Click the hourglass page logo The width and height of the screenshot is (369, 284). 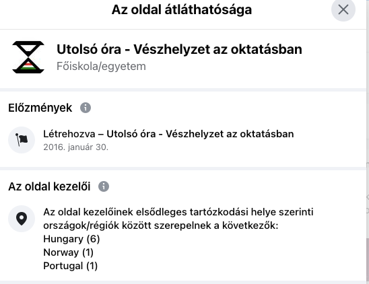coord(28,57)
